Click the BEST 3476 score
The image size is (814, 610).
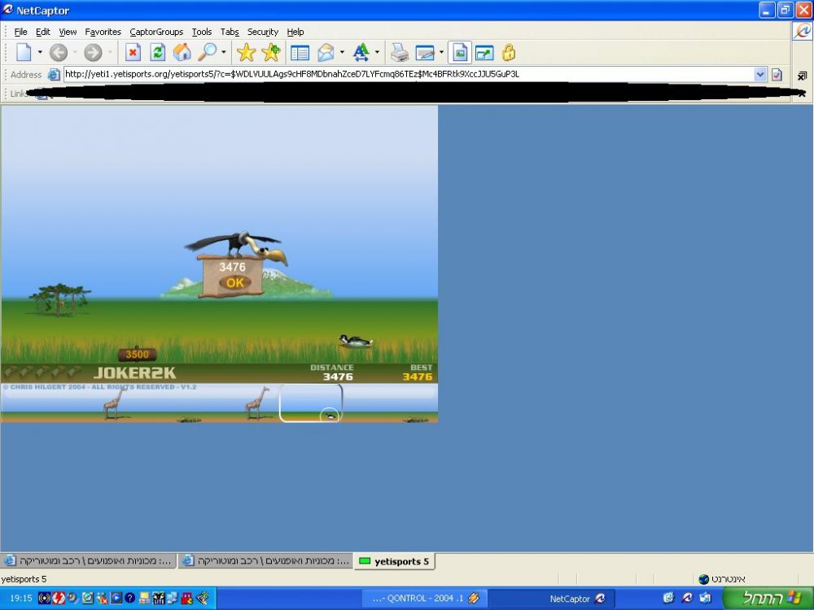(418, 377)
